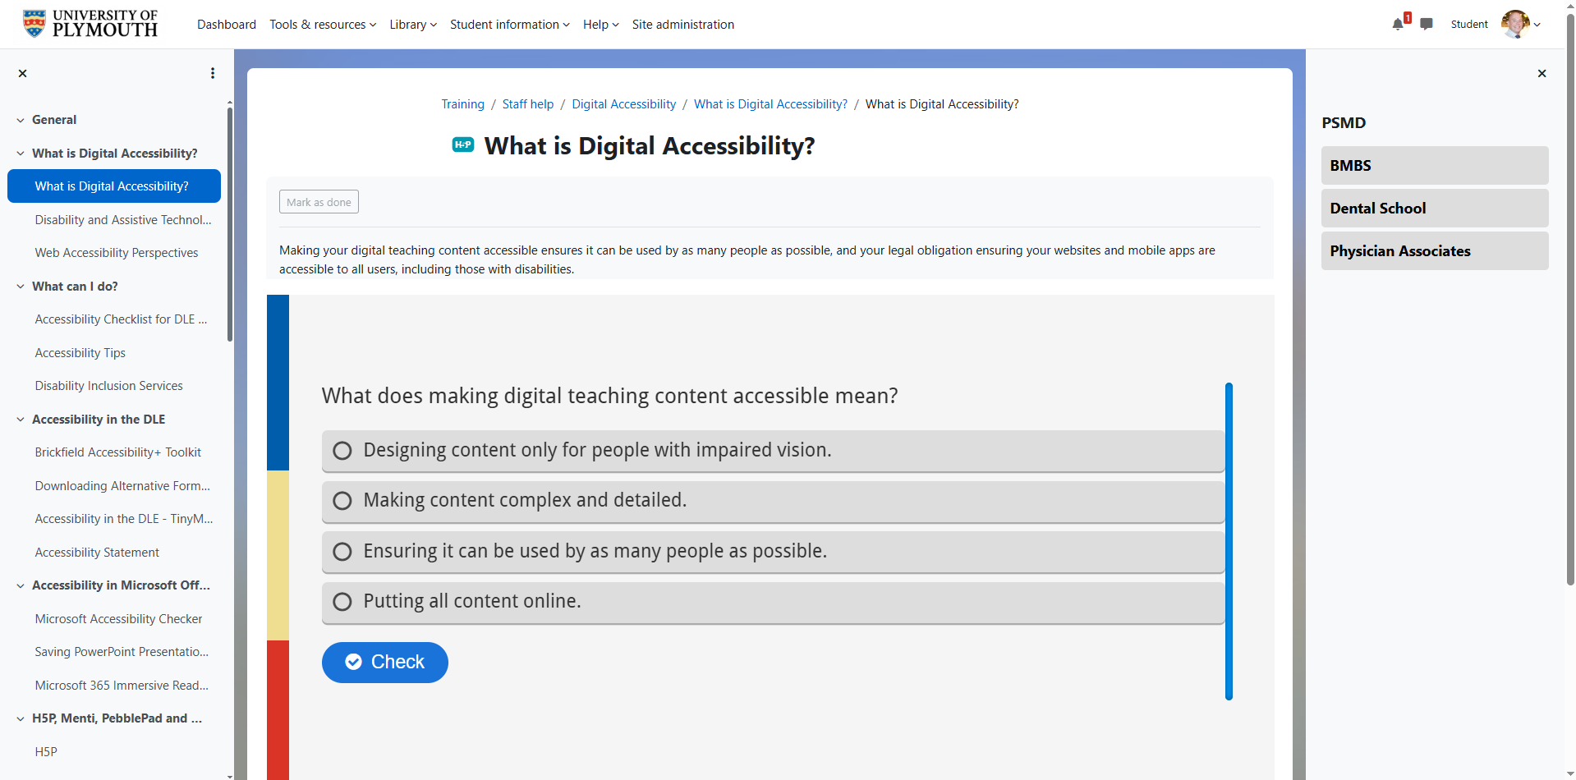Open the Tools & resources dropdown

click(x=323, y=25)
